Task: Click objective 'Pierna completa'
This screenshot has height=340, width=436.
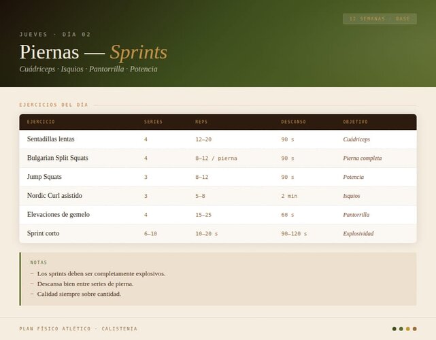Action: (x=363, y=158)
